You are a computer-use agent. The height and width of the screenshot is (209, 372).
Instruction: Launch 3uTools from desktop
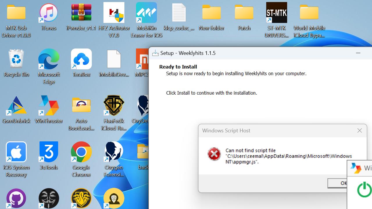[49, 153]
